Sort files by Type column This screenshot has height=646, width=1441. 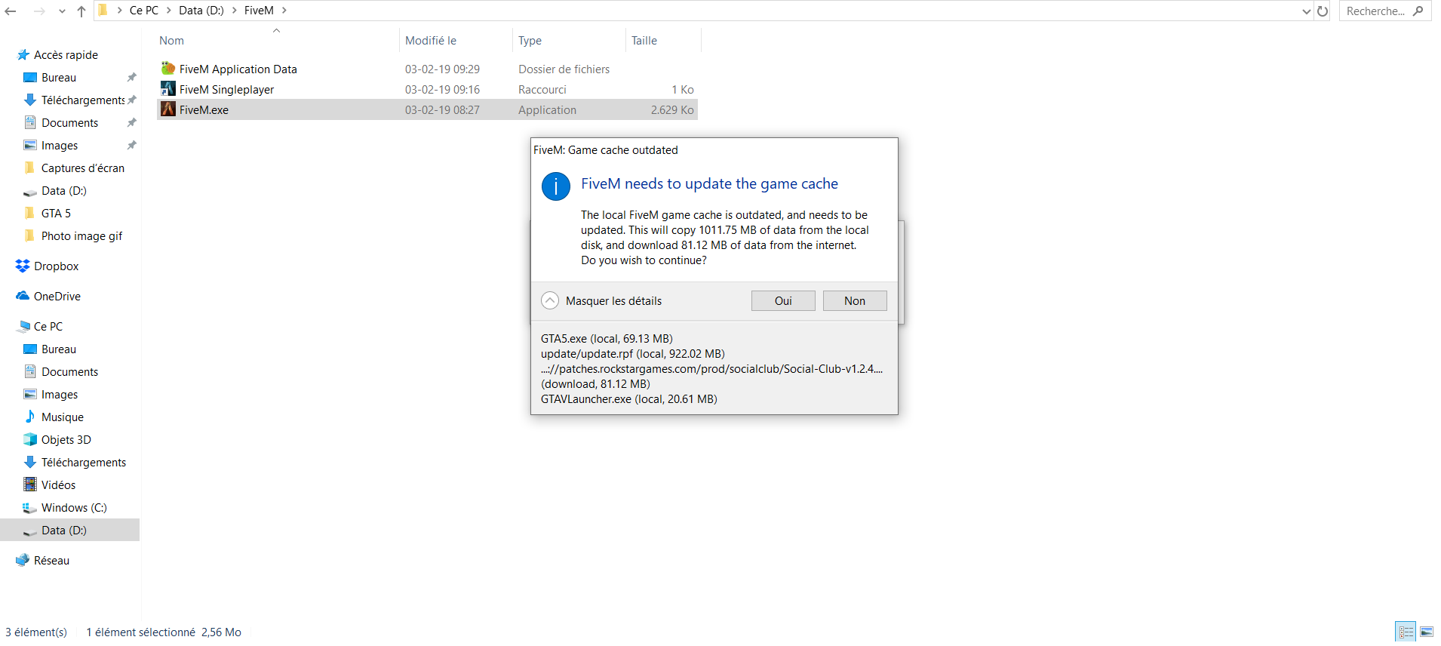(x=530, y=41)
